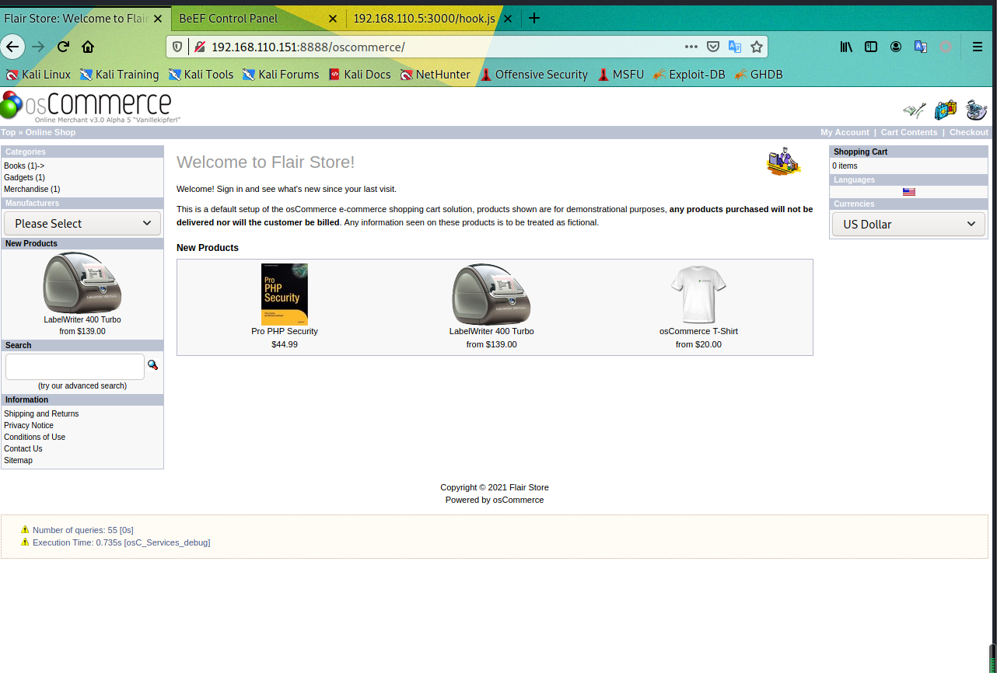Click the translate icon in address bar
The width and height of the screenshot is (997, 673).
734,47
